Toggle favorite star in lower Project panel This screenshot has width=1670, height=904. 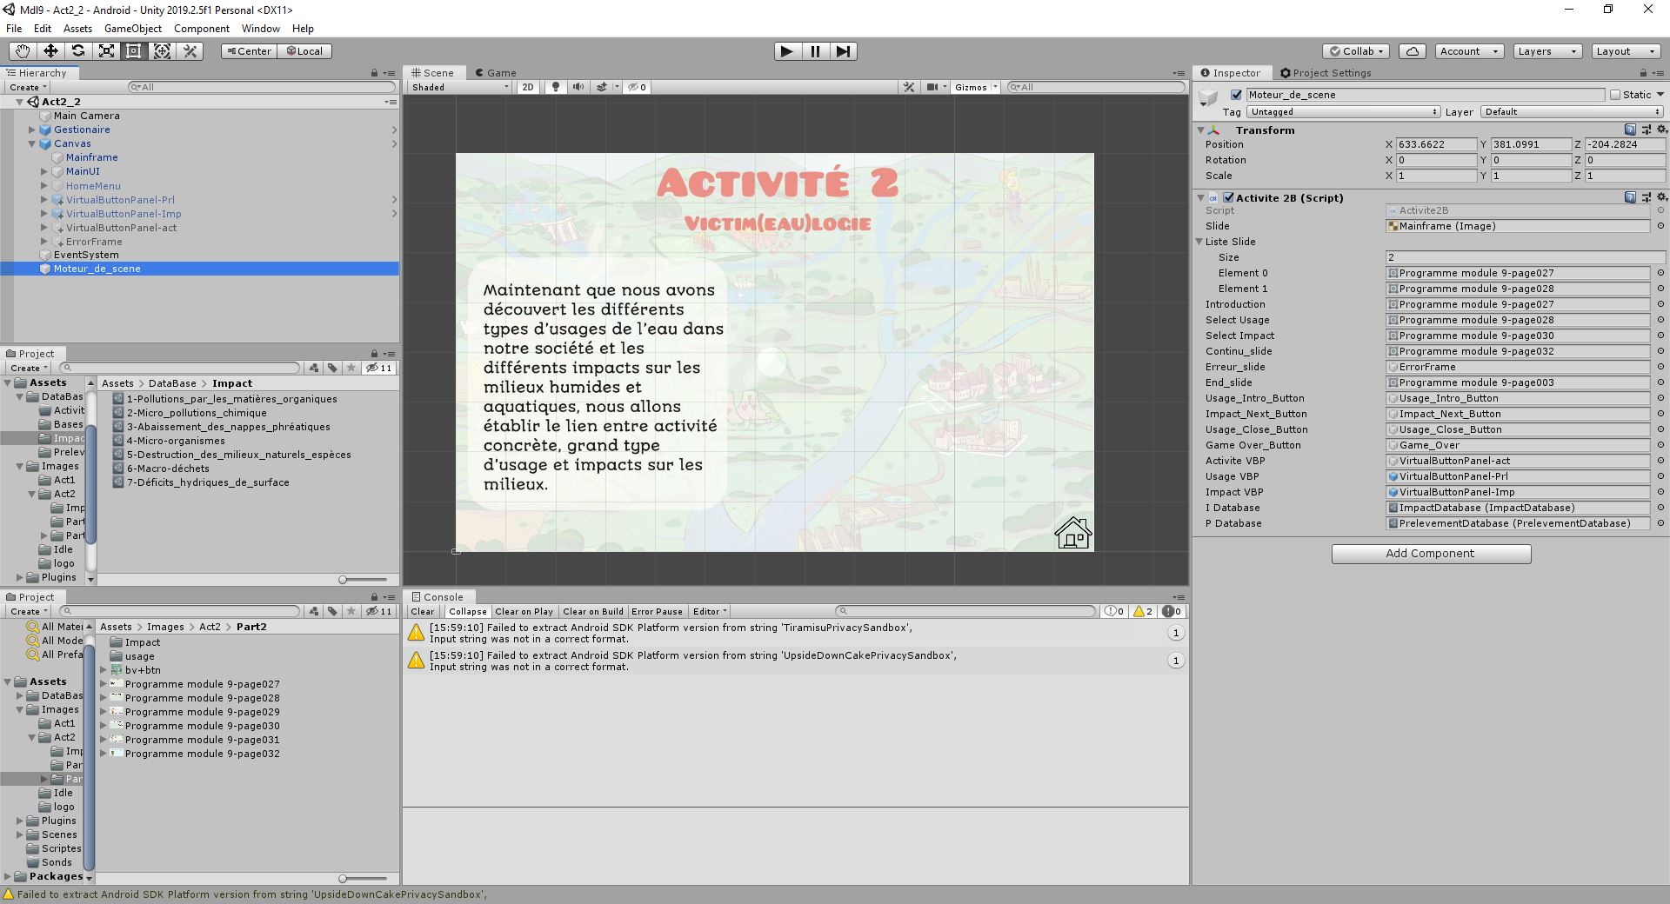pyautogui.click(x=351, y=611)
